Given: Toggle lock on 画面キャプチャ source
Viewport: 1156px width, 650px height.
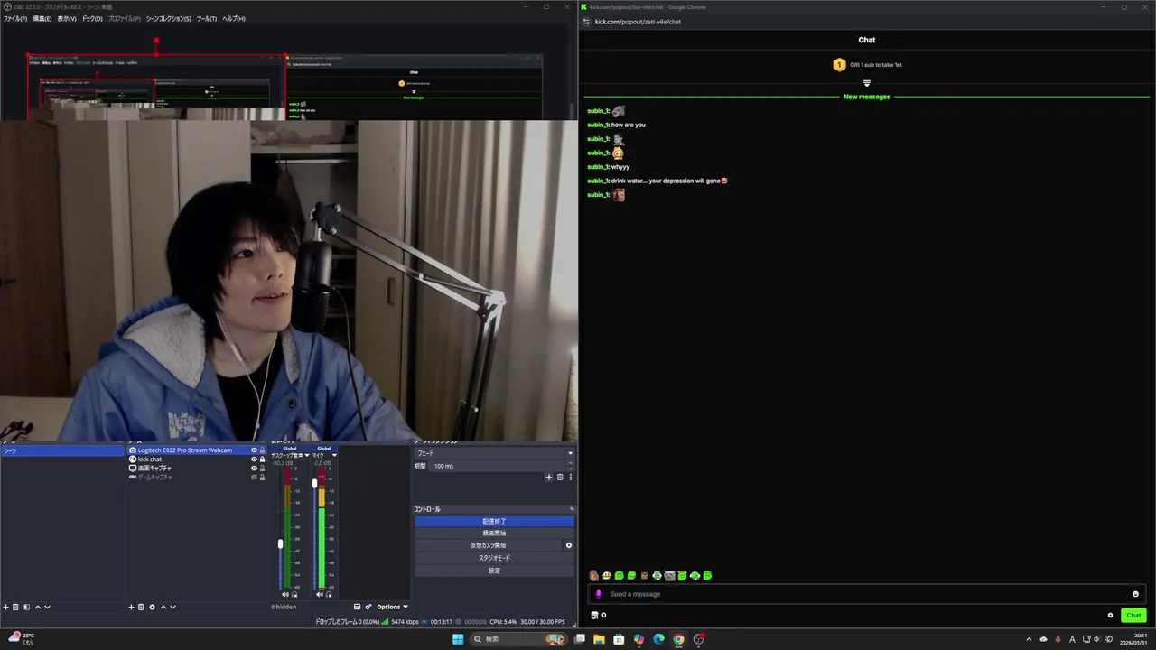Looking at the screenshot, I should 263,468.
